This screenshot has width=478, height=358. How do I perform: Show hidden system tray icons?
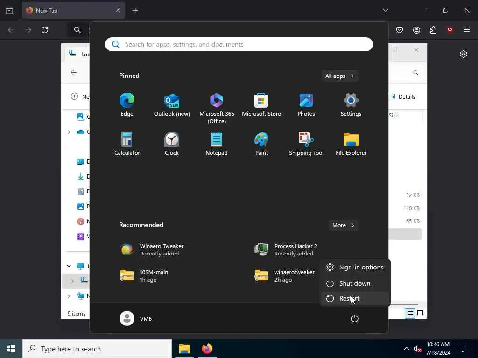pos(407,349)
